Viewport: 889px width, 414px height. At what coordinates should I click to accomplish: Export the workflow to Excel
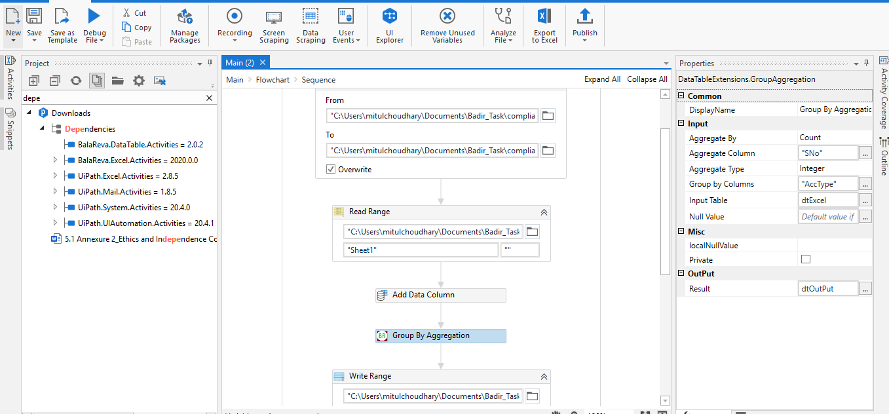click(x=544, y=26)
